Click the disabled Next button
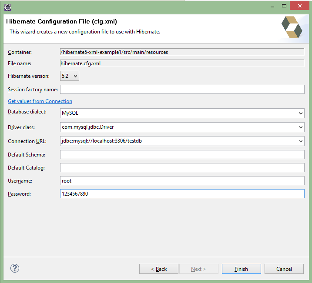 click(198, 269)
